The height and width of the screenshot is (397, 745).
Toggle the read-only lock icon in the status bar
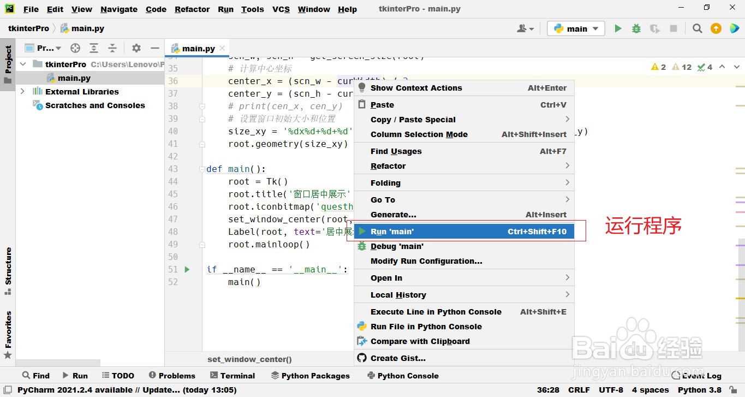tap(733, 390)
